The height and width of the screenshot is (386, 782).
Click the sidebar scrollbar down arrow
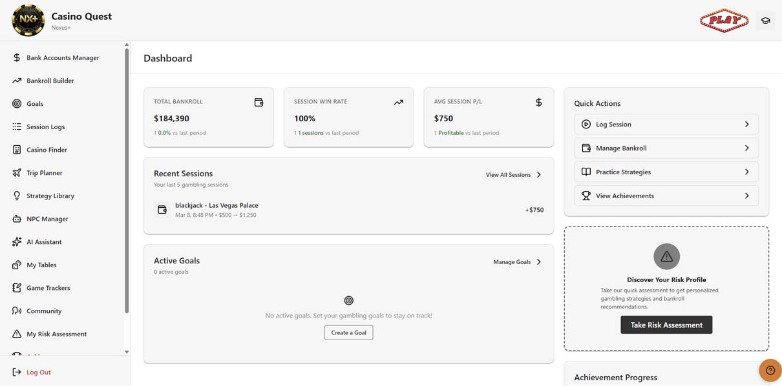coord(127,352)
